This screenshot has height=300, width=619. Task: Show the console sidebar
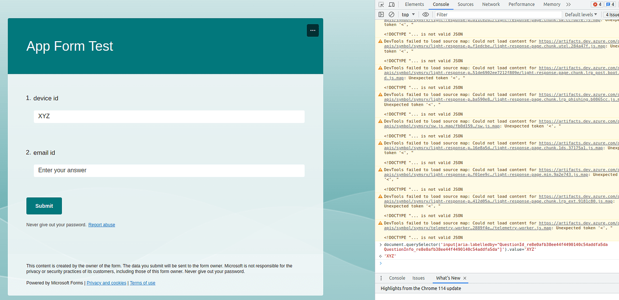pos(381,14)
